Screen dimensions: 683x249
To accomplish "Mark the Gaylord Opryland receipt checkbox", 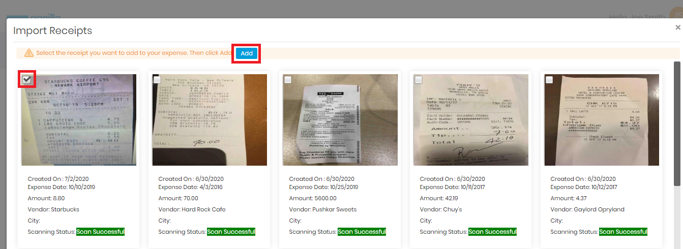I will (549, 79).
